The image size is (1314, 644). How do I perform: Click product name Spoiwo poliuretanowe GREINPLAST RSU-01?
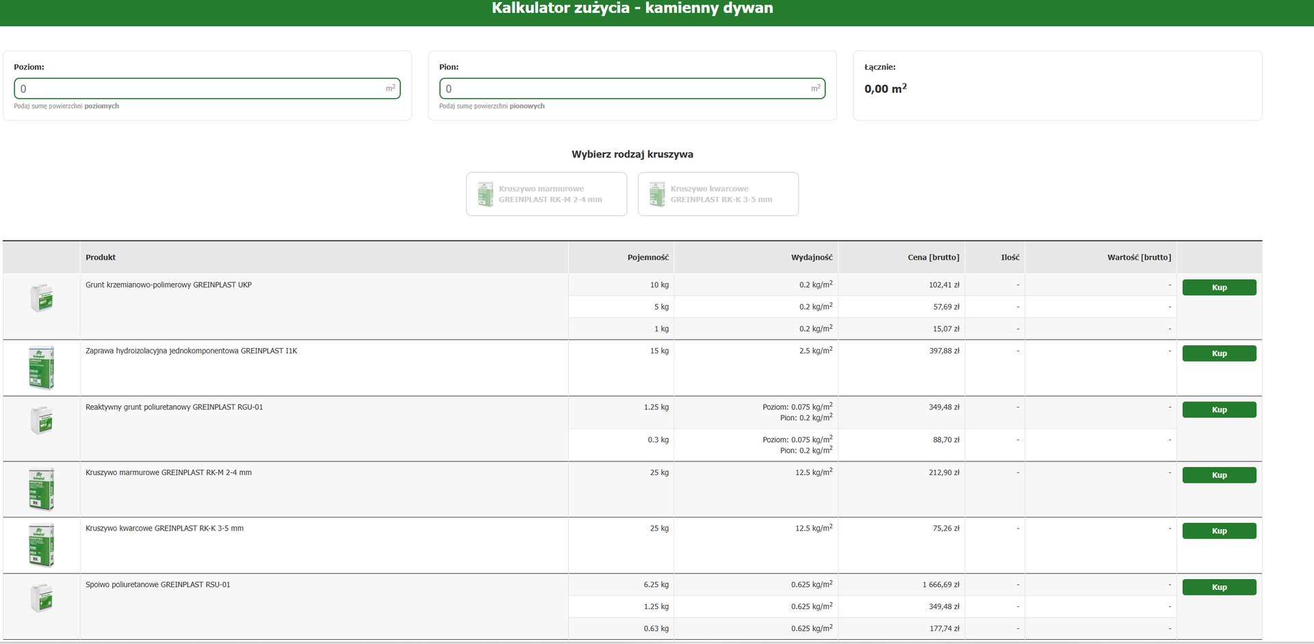158,585
